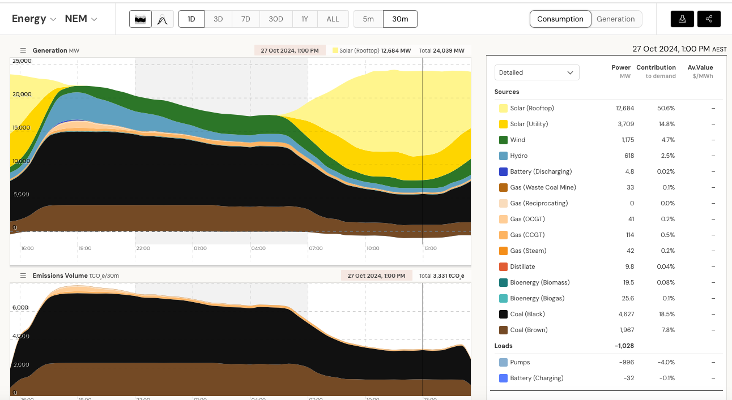Switch to the line chart view icon
732x400 pixels.
tap(163, 19)
